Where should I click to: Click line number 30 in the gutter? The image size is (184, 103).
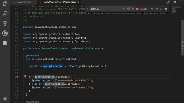click(x=16, y=77)
